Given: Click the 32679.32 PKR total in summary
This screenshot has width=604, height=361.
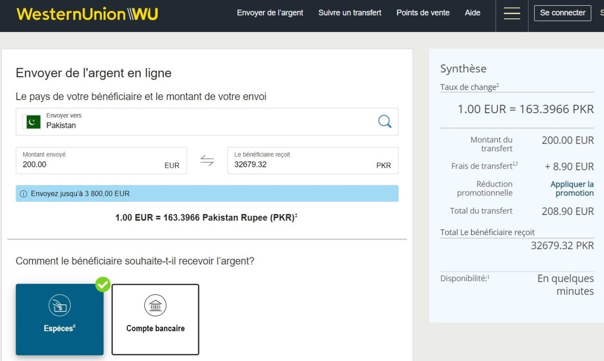Looking at the screenshot, I should point(562,246).
